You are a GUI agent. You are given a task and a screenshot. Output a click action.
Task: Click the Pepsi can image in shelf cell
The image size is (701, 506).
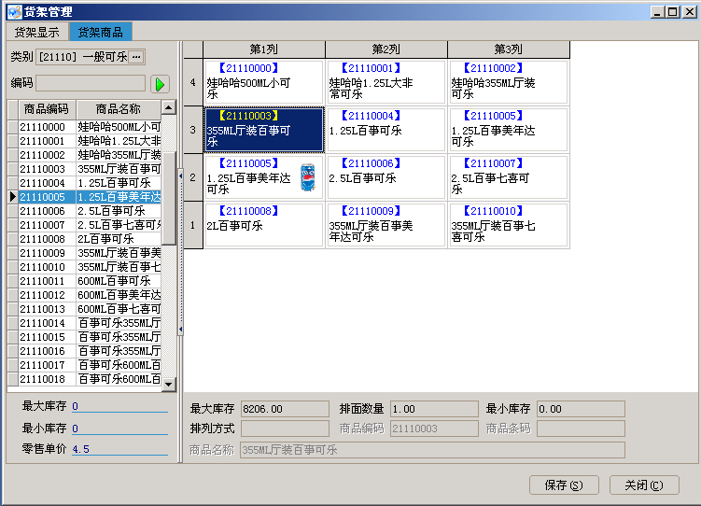coord(308,177)
